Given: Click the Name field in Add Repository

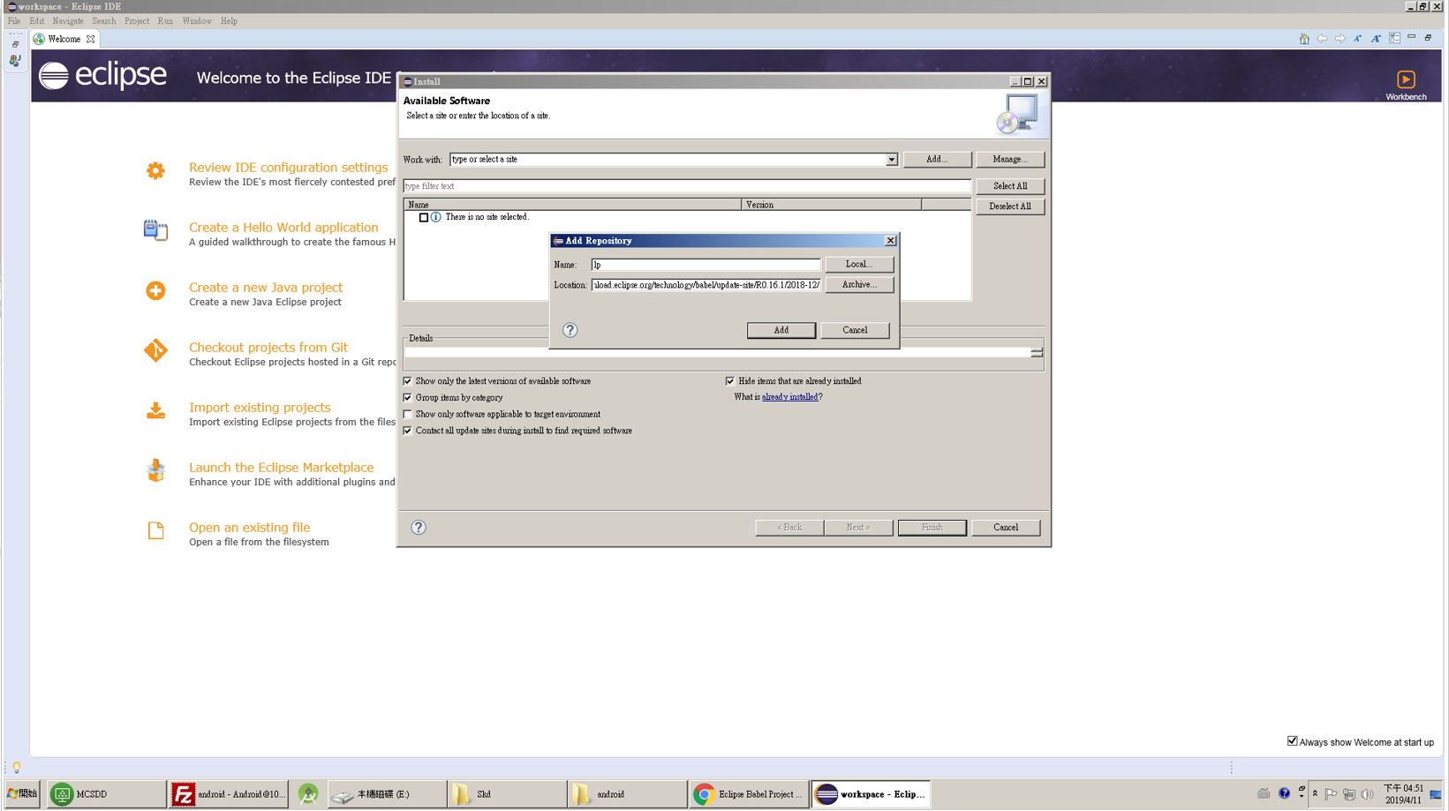Looking at the screenshot, I should [x=706, y=265].
